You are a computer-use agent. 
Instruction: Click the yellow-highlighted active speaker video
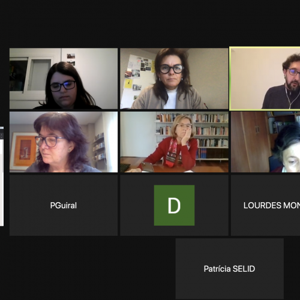[x=265, y=79]
